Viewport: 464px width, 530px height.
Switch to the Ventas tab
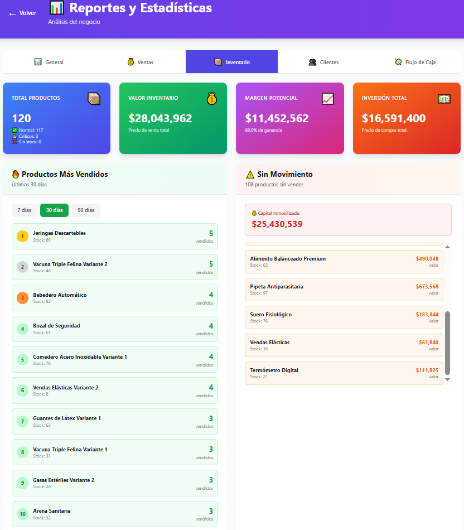point(140,62)
